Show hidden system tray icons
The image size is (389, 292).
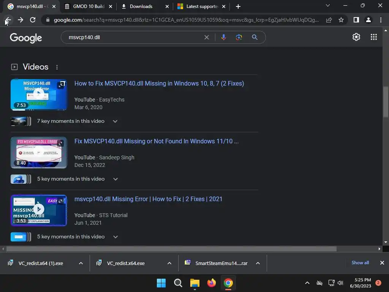pos(307,283)
